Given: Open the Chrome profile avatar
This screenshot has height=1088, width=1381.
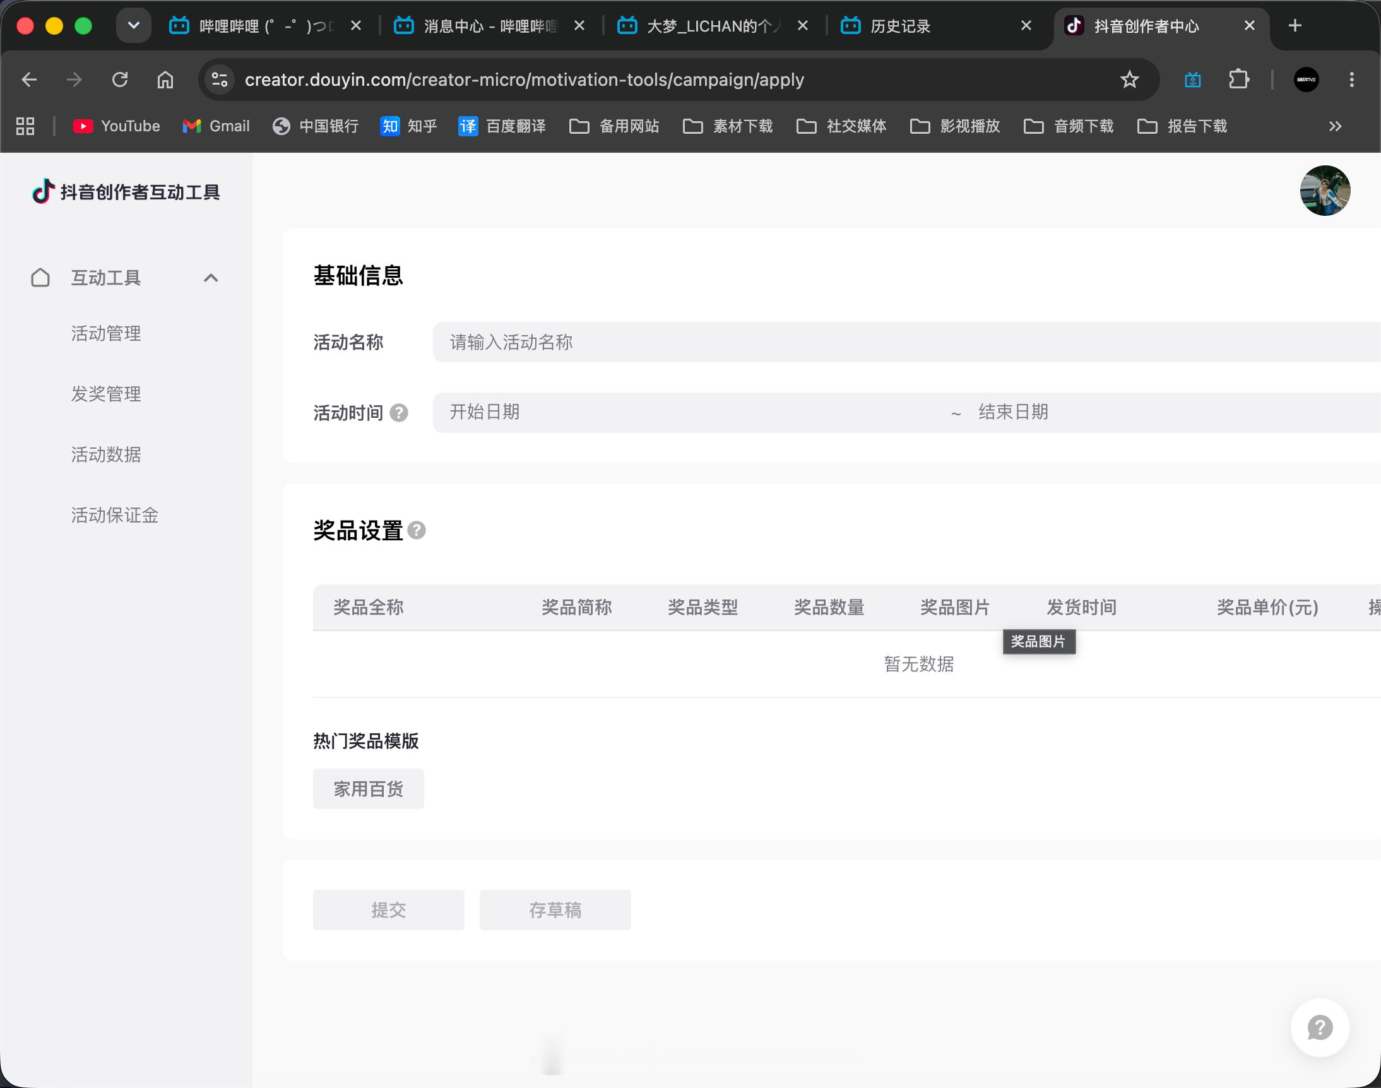Looking at the screenshot, I should click(1306, 80).
